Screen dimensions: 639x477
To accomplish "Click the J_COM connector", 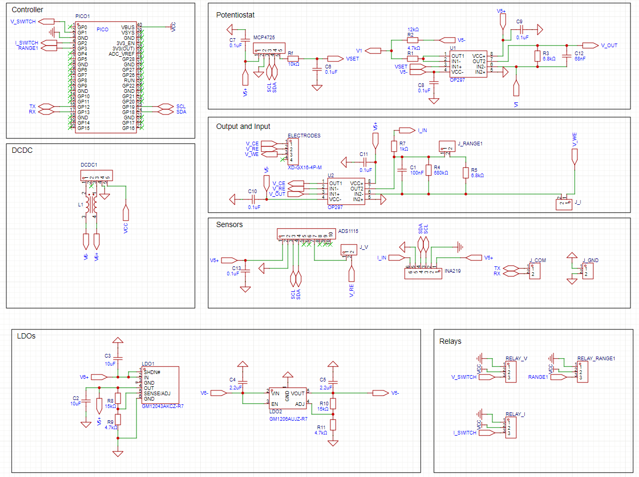I will pyautogui.click(x=535, y=271).
